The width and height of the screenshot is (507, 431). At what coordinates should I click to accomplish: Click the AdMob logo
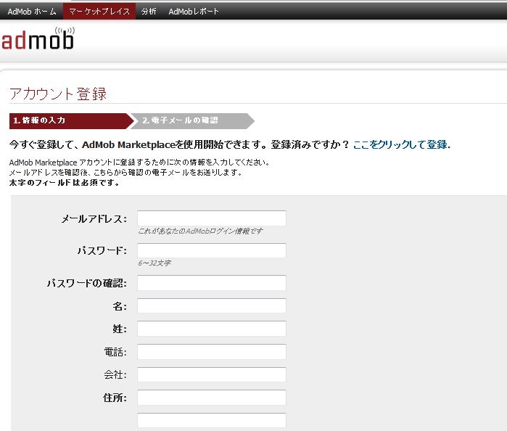pyautogui.click(x=38, y=40)
